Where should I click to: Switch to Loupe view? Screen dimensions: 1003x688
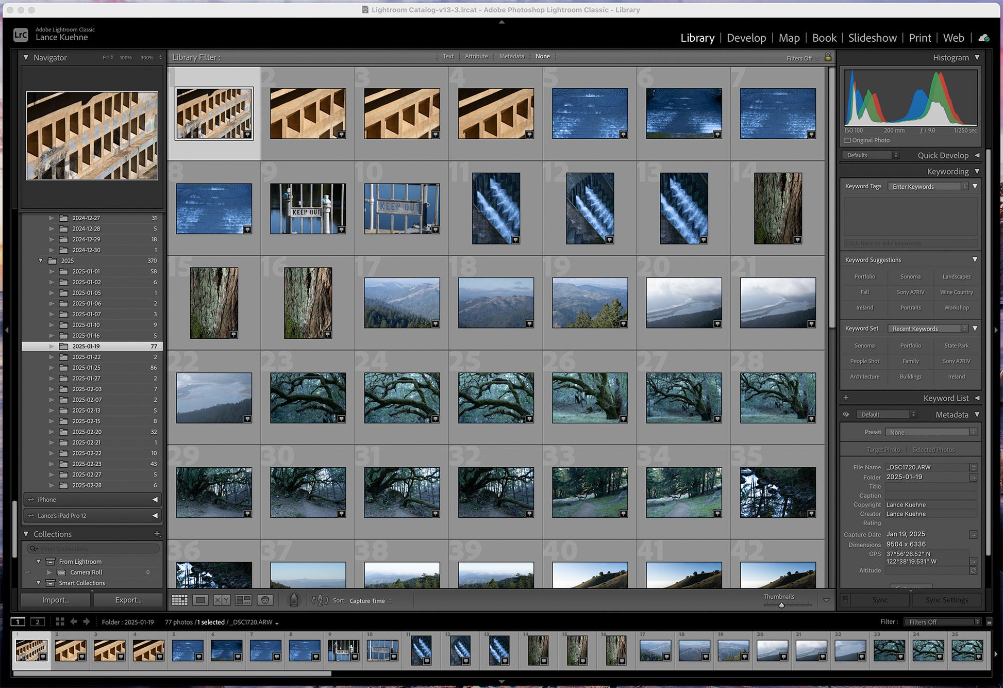[200, 600]
